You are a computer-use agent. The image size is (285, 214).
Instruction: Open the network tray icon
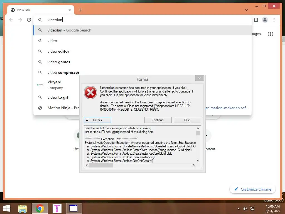pos(252,209)
